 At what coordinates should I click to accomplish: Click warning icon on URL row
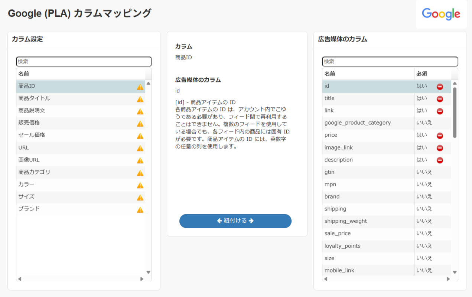coord(140,148)
